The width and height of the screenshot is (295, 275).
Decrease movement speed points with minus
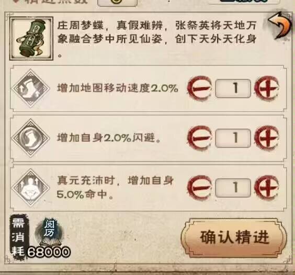(x=200, y=88)
